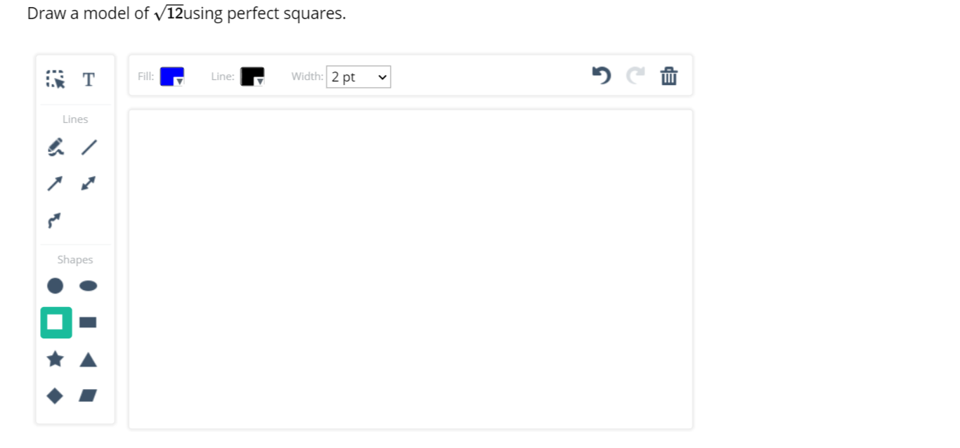Click the Undo arrow button

pos(602,76)
